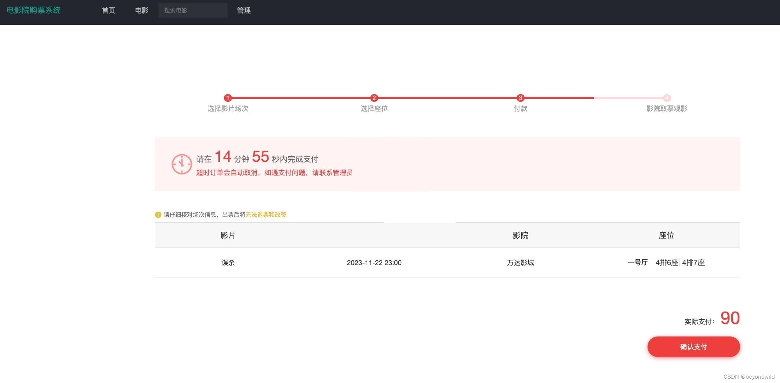Open the 管理 menu item

point(244,10)
